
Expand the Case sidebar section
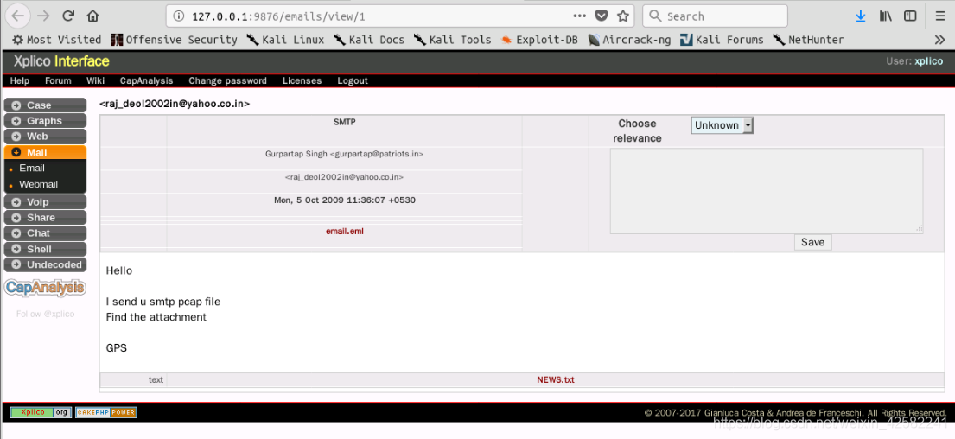(x=45, y=105)
